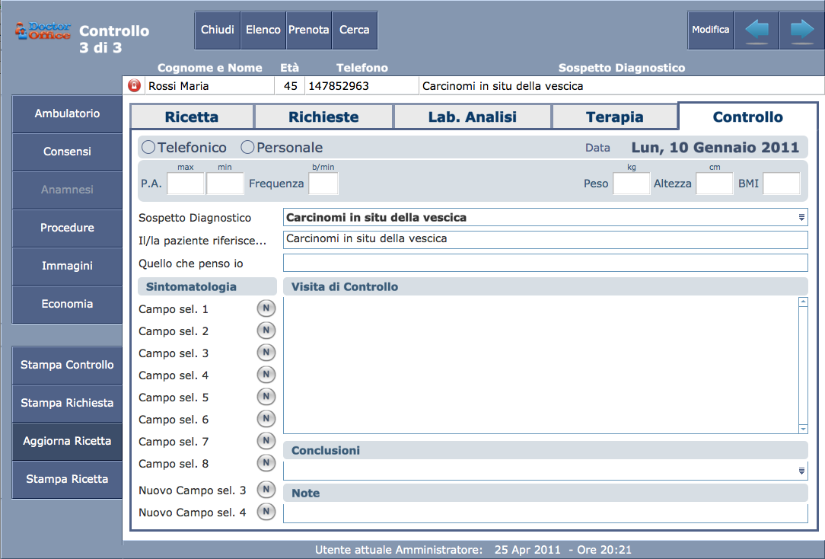The height and width of the screenshot is (559, 825).
Task: Toggle the N button for Campo sel. 7
Action: 266,441
